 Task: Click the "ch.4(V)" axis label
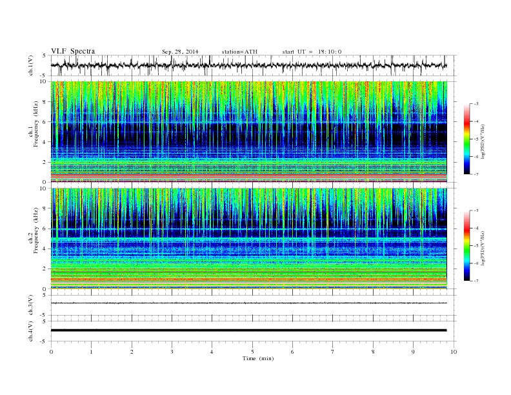30,332
